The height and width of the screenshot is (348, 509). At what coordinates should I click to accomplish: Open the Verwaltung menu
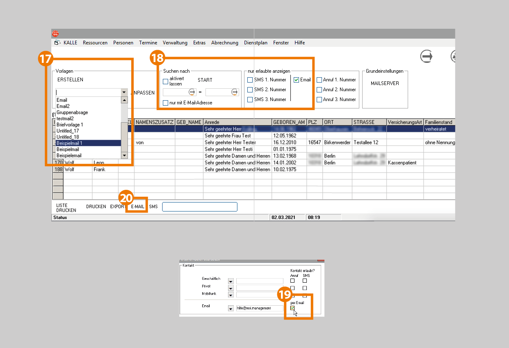click(175, 43)
